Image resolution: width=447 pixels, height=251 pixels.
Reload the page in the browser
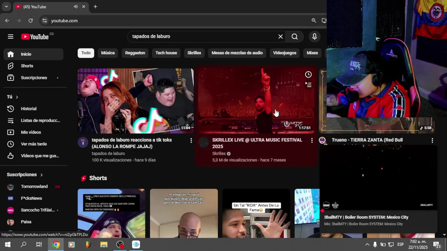[31, 21]
